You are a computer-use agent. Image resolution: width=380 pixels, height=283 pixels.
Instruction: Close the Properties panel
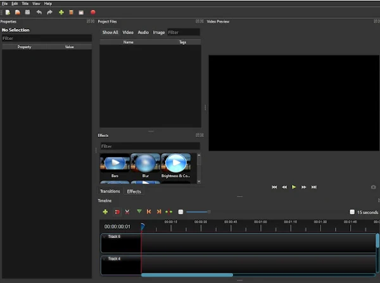tap(92, 22)
